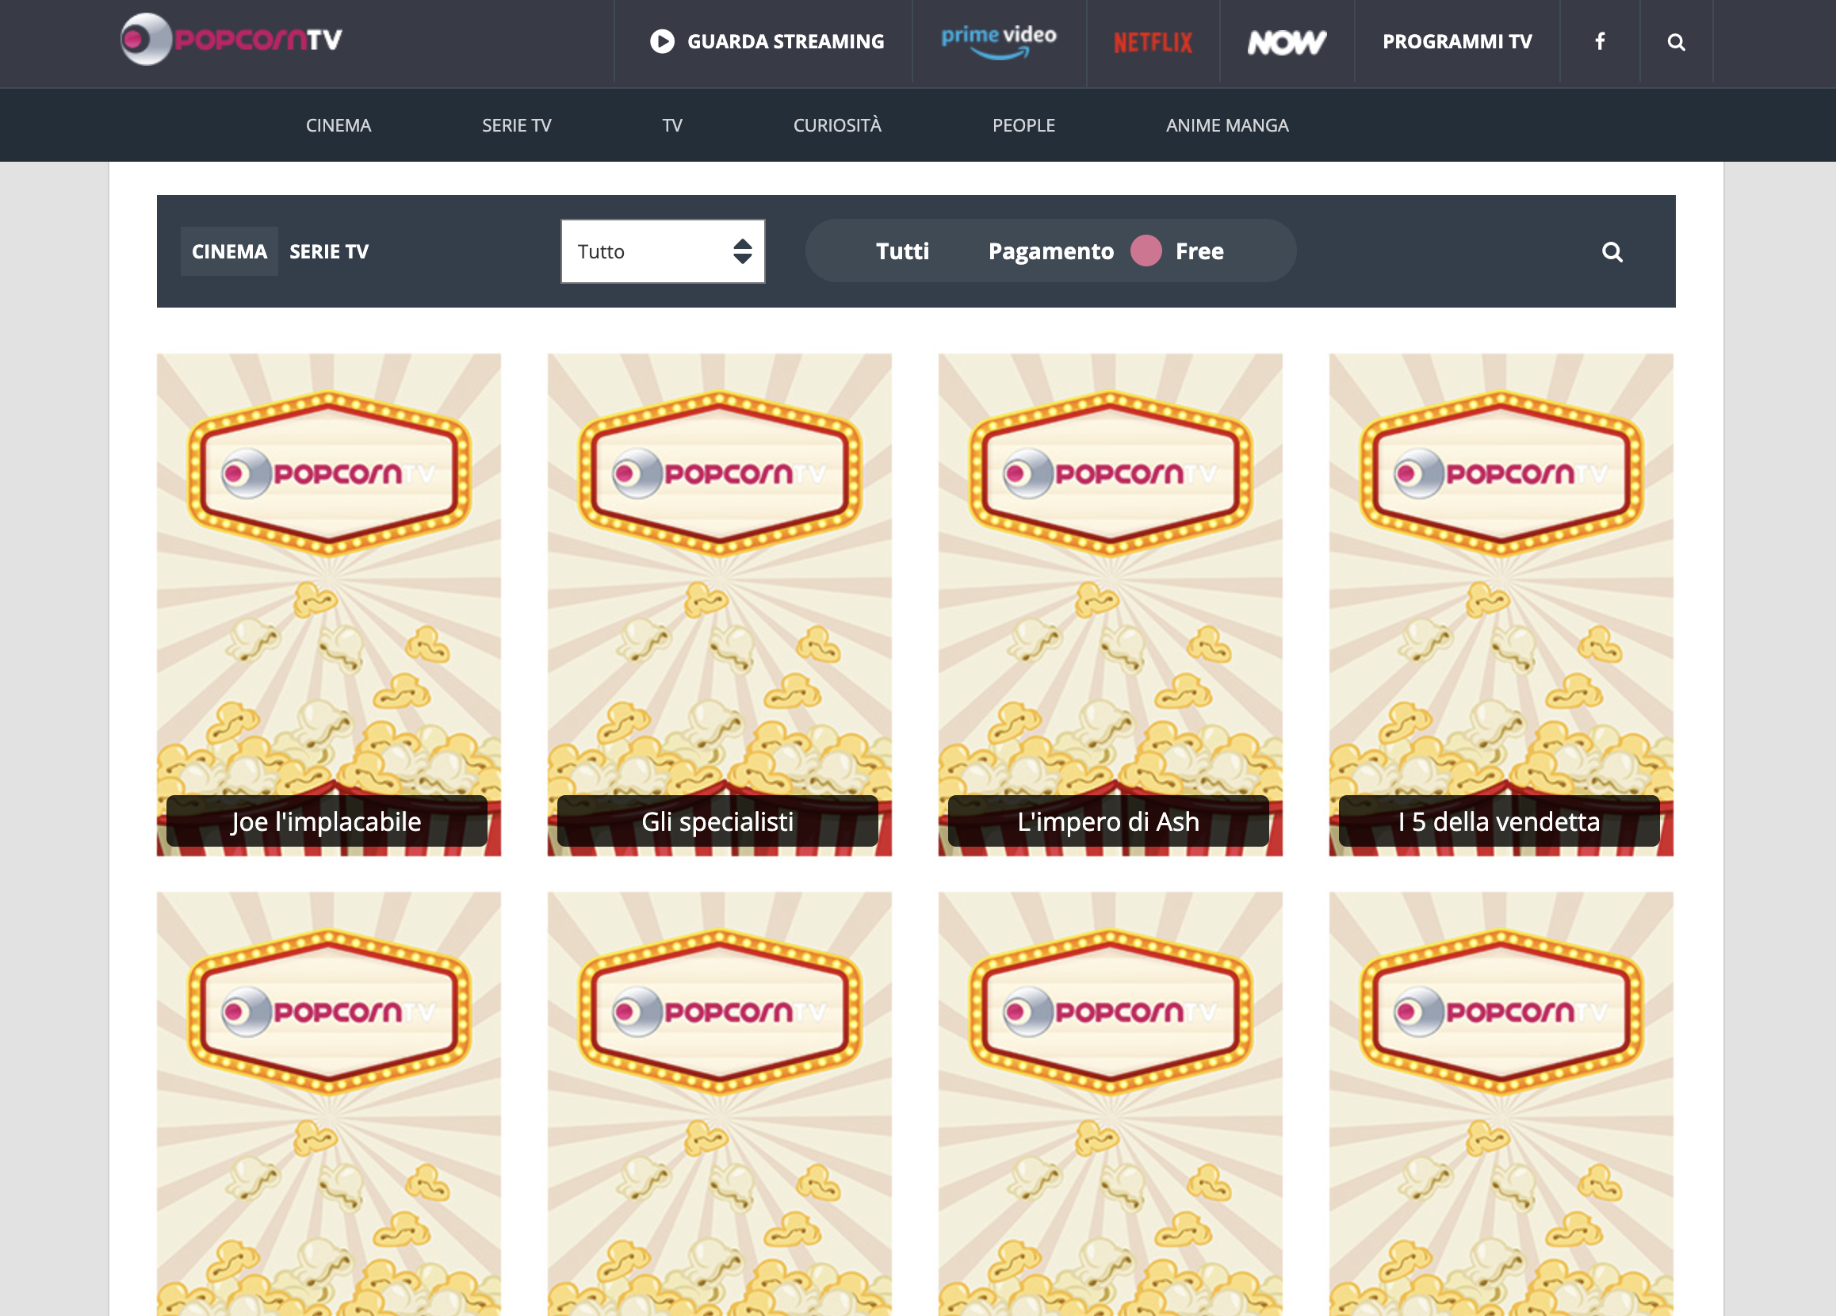Open the CURIOSITÀ menu item
This screenshot has height=1316, width=1836.
click(837, 125)
